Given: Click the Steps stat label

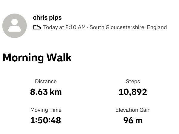Looking at the screenshot, I should (x=133, y=81).
